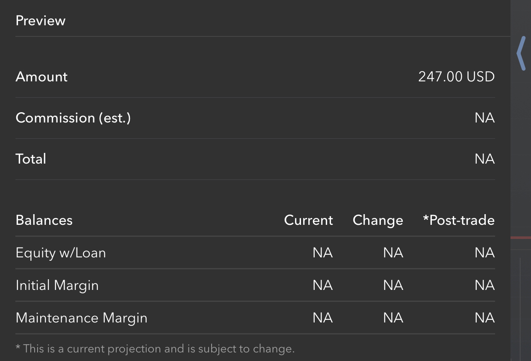The image size is (531, 361).
Task: Click the Total NA value
Action: [x=484, y=159]
